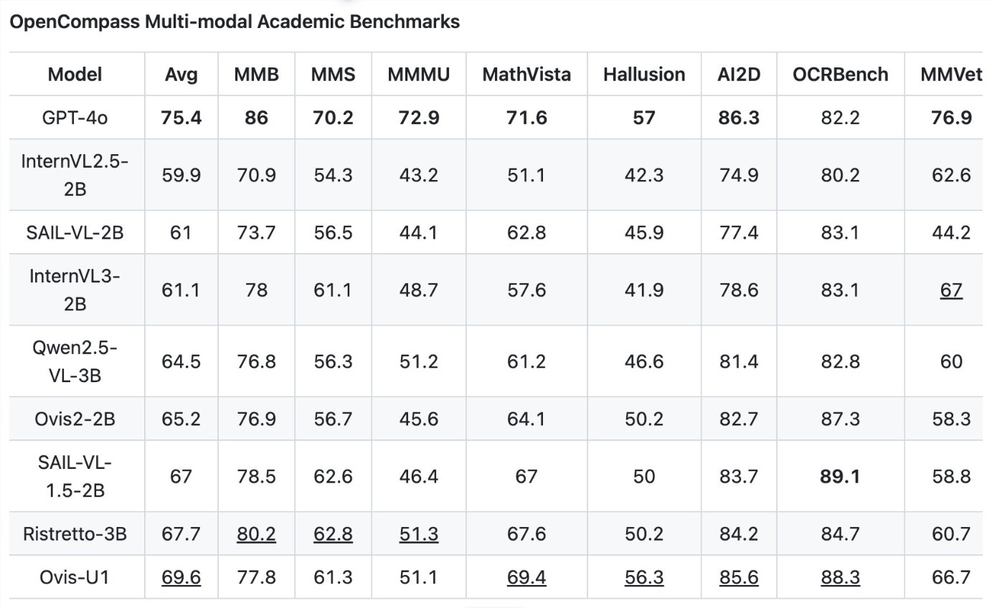Click the Model column header

coord(75,75)
